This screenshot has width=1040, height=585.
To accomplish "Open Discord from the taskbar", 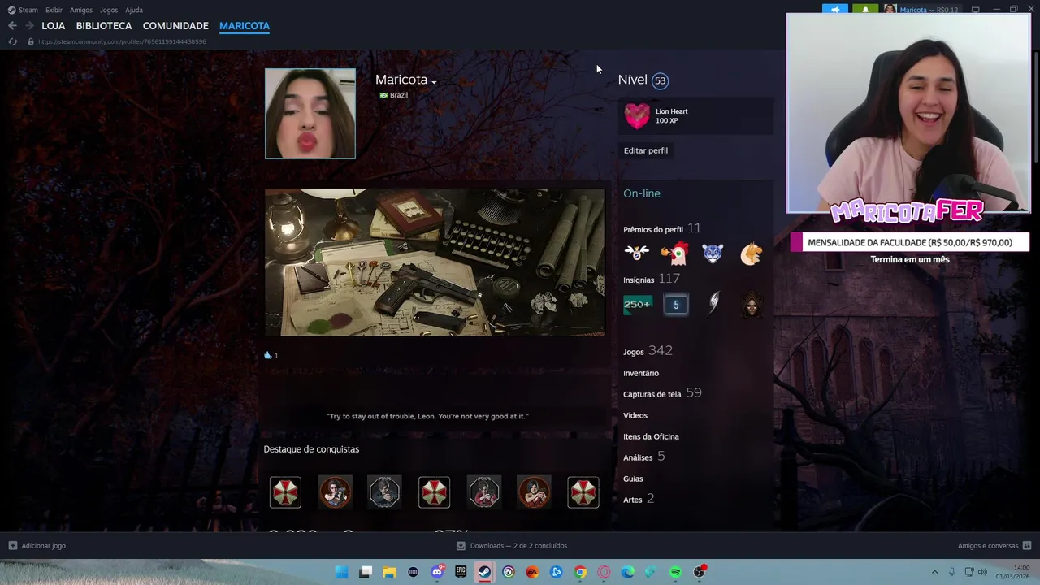I will (x=437, y=572).
